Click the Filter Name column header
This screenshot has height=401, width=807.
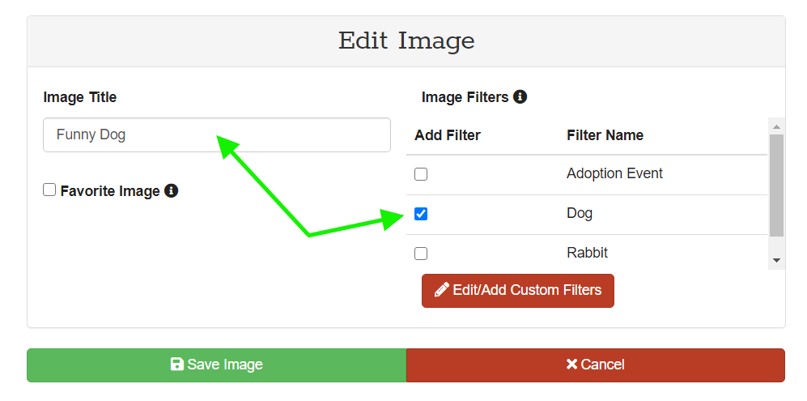click(605, 135)
